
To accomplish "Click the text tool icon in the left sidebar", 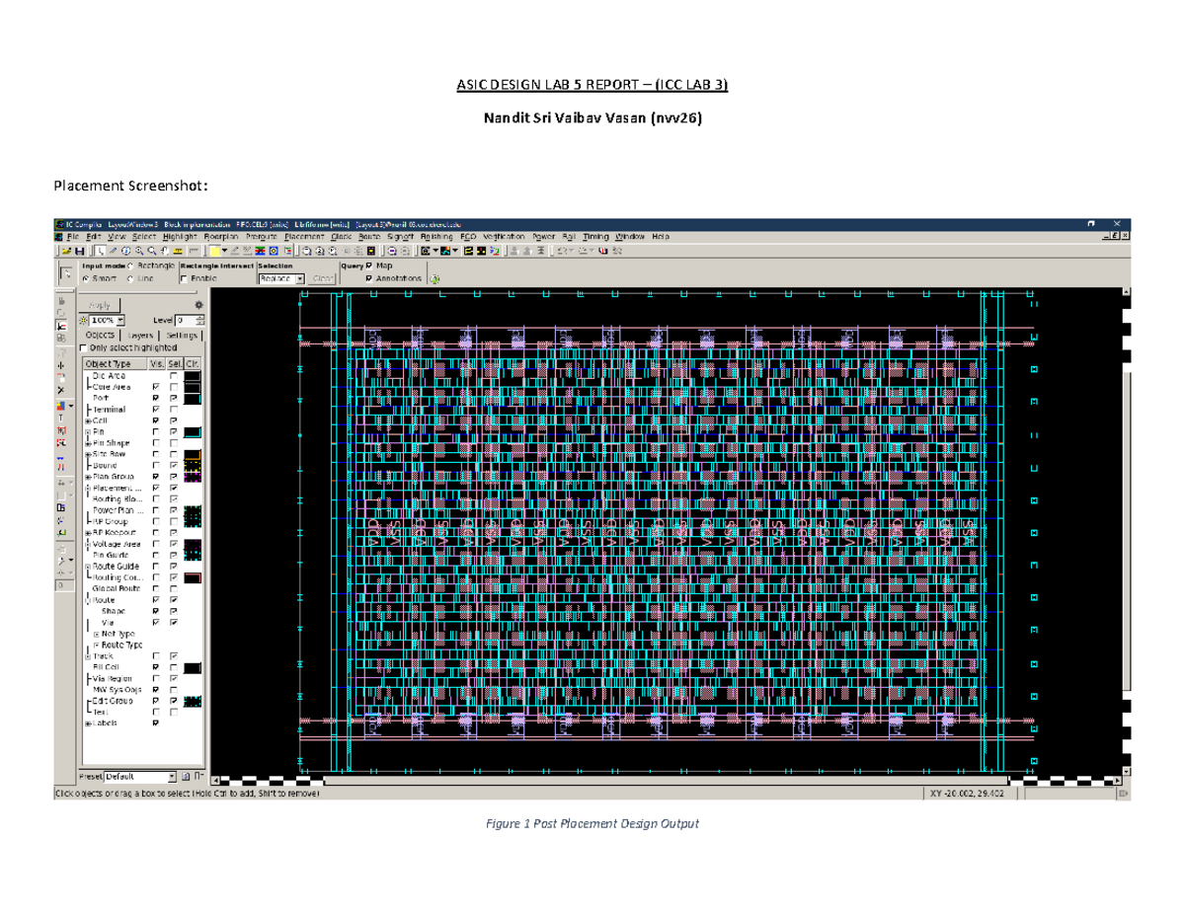I will [62, 414].
